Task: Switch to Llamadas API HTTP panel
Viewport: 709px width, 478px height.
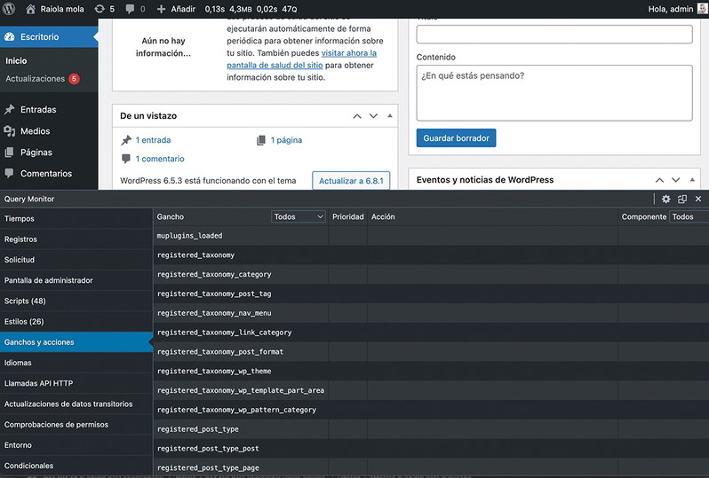Action: click(x=76, y=384)
